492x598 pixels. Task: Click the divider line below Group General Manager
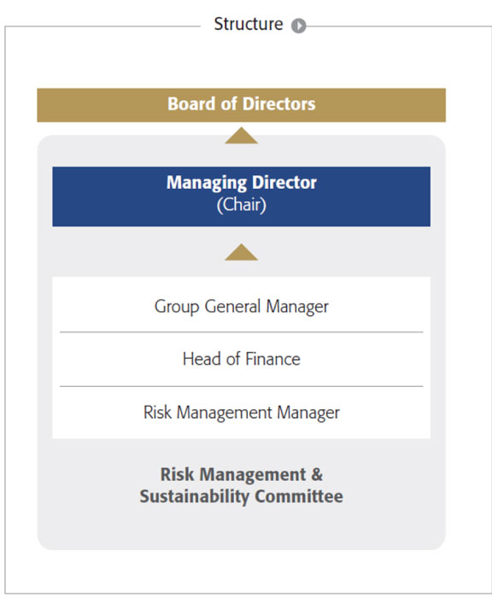pyautogui.click(x=242, y=332)
